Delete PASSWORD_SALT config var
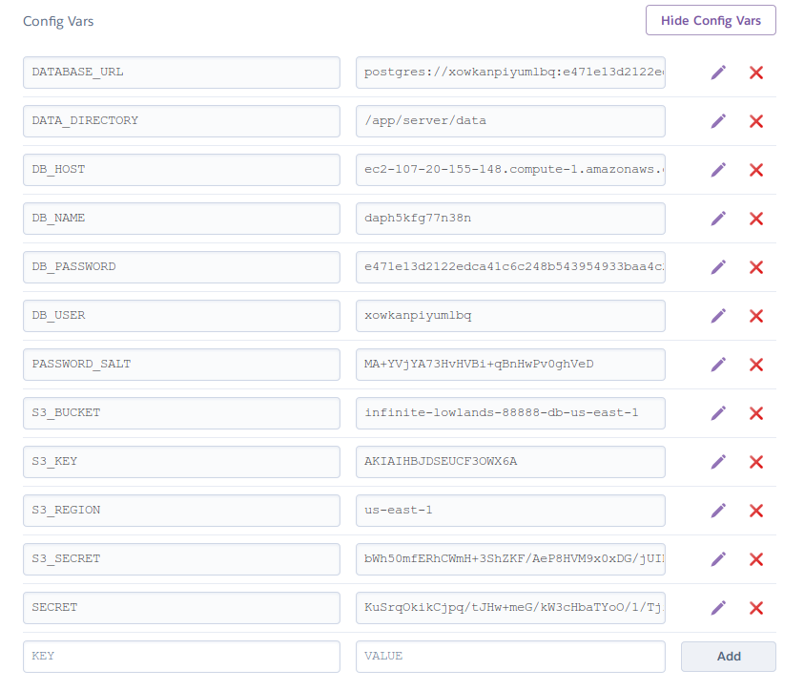Image resolution: width=804 pixels, height=691 pixels. pos(756,365)
